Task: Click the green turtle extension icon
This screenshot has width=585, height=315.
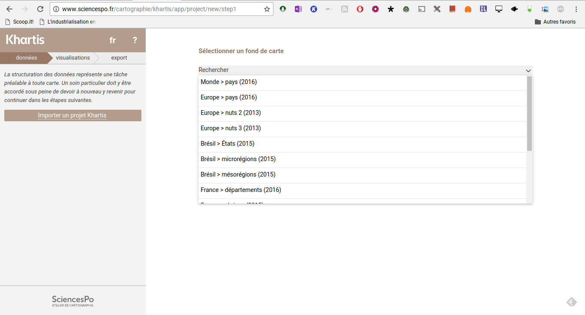Action: pos(406,9)
